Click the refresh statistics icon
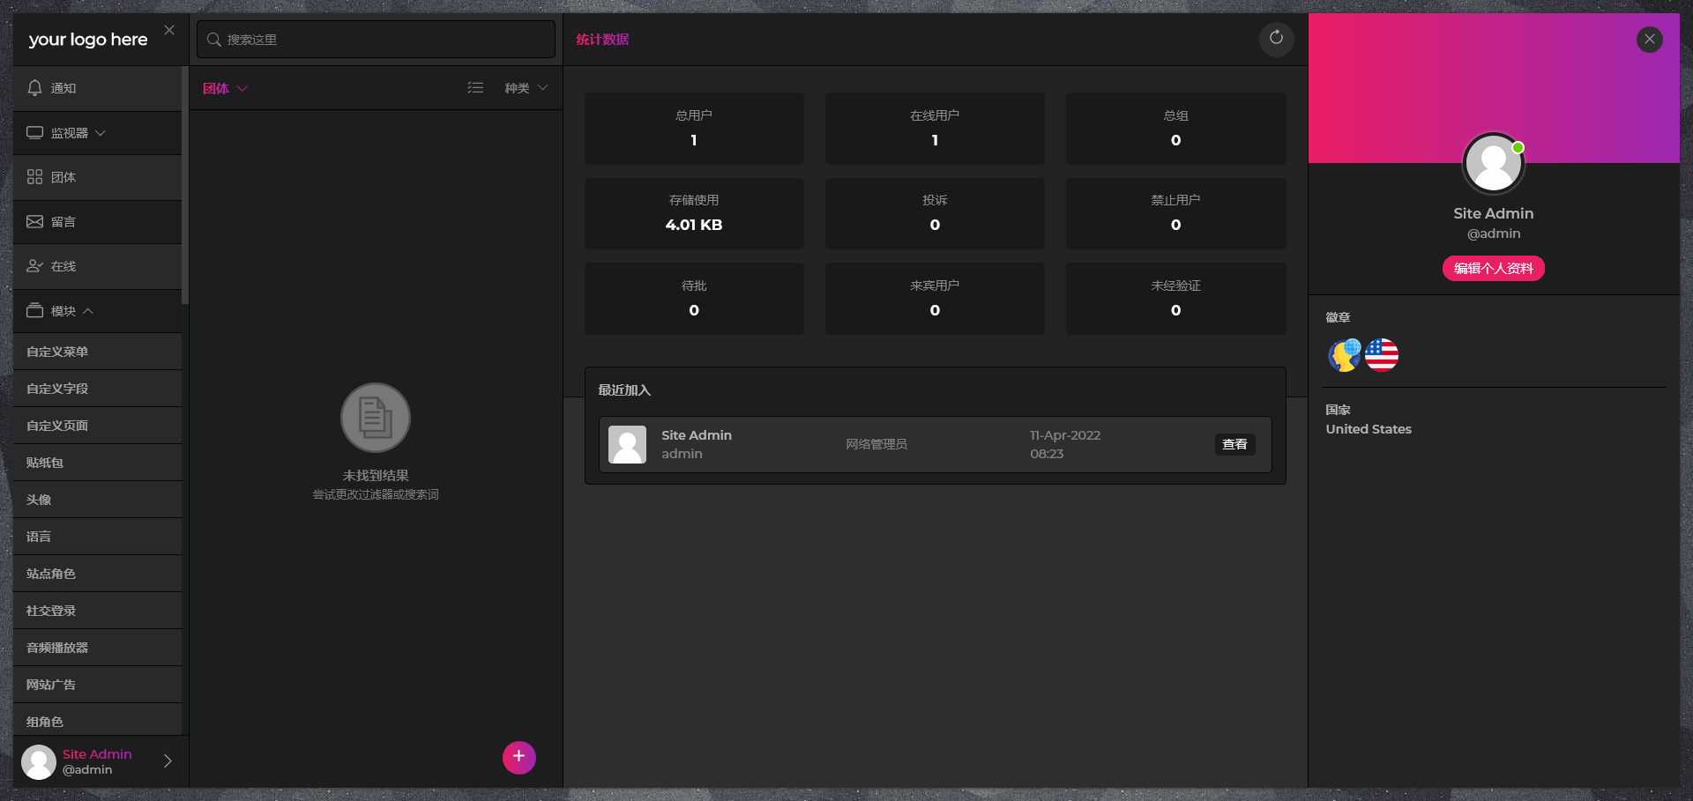 pos(1276,38)
